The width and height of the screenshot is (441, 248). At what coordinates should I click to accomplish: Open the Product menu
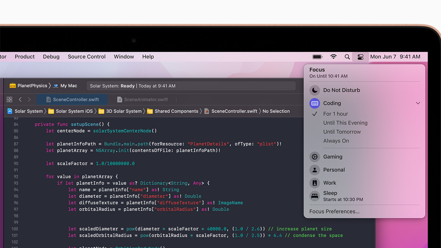pos(25,57)
